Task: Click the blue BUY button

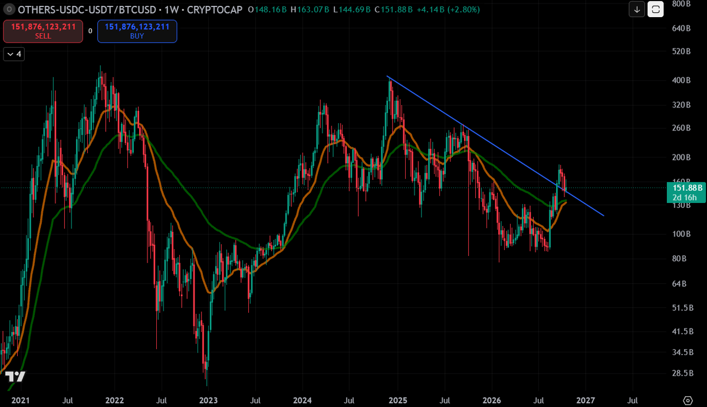Action: click(x=137, y=31)
